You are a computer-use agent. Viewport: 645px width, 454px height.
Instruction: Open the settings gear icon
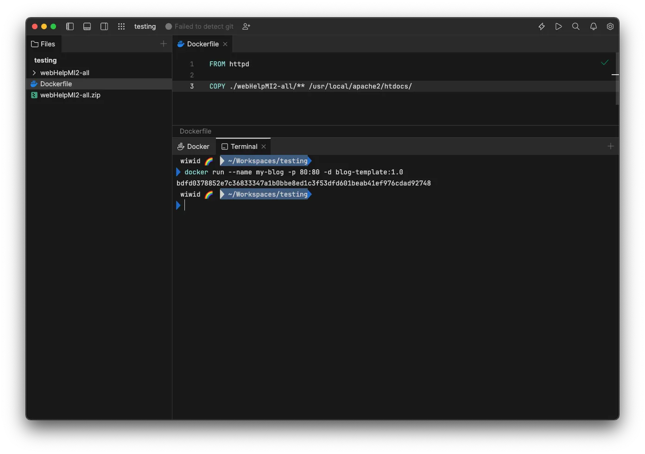610,26
